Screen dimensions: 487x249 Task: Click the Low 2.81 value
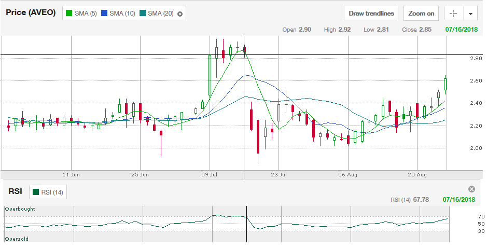pos(376,30)
